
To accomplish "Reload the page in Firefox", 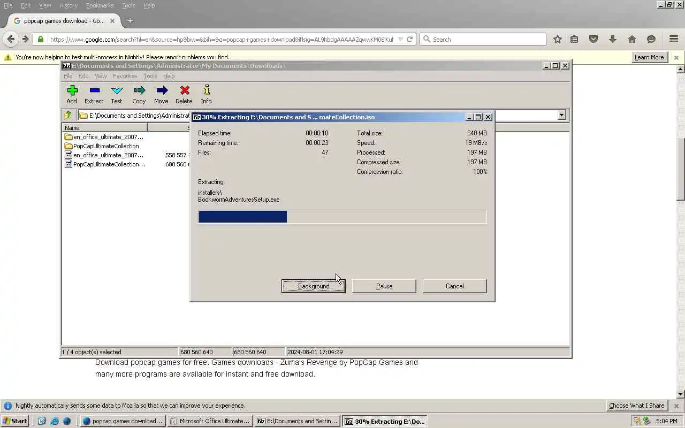I will tap(409, 39).
